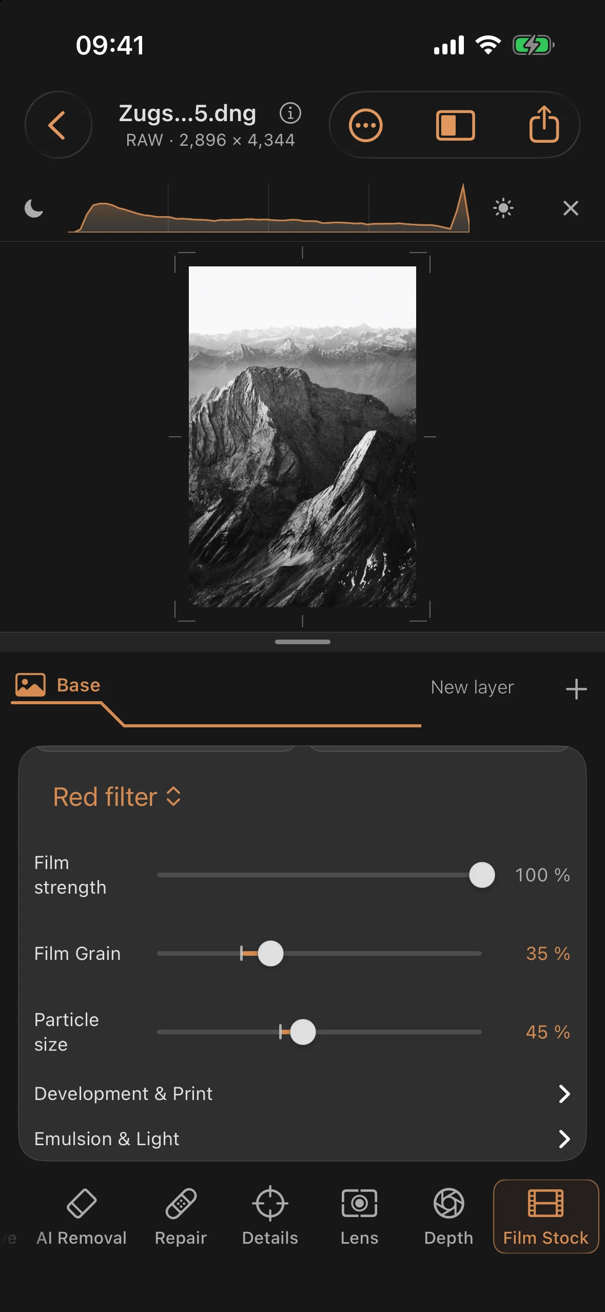The height and width of the screenshot is (1312, 605).
Task: Tap the back arrow button
Action: pos(58,125)
